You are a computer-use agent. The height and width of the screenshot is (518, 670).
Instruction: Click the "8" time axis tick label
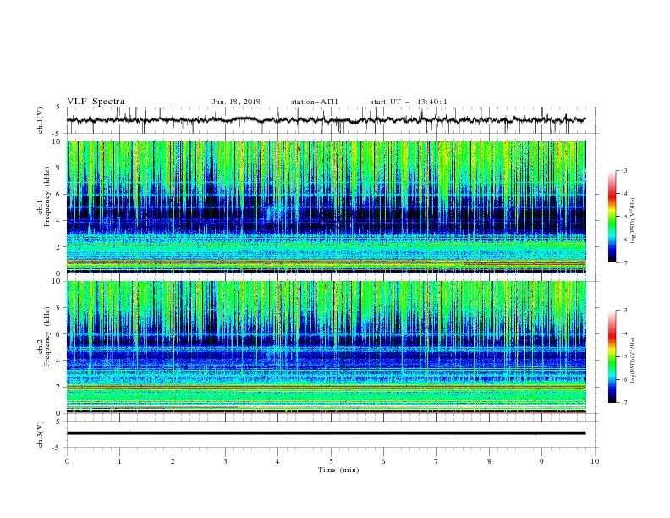(x=489, y=461)
